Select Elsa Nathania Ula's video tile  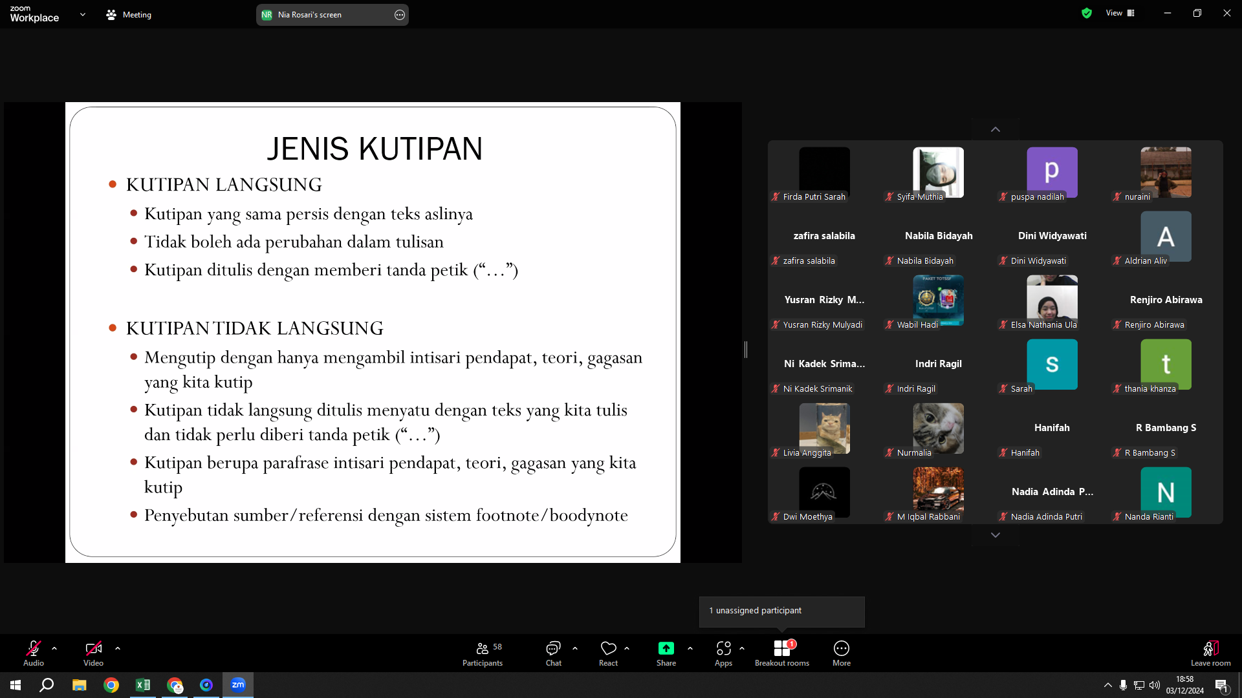[x=1052, y=301]
